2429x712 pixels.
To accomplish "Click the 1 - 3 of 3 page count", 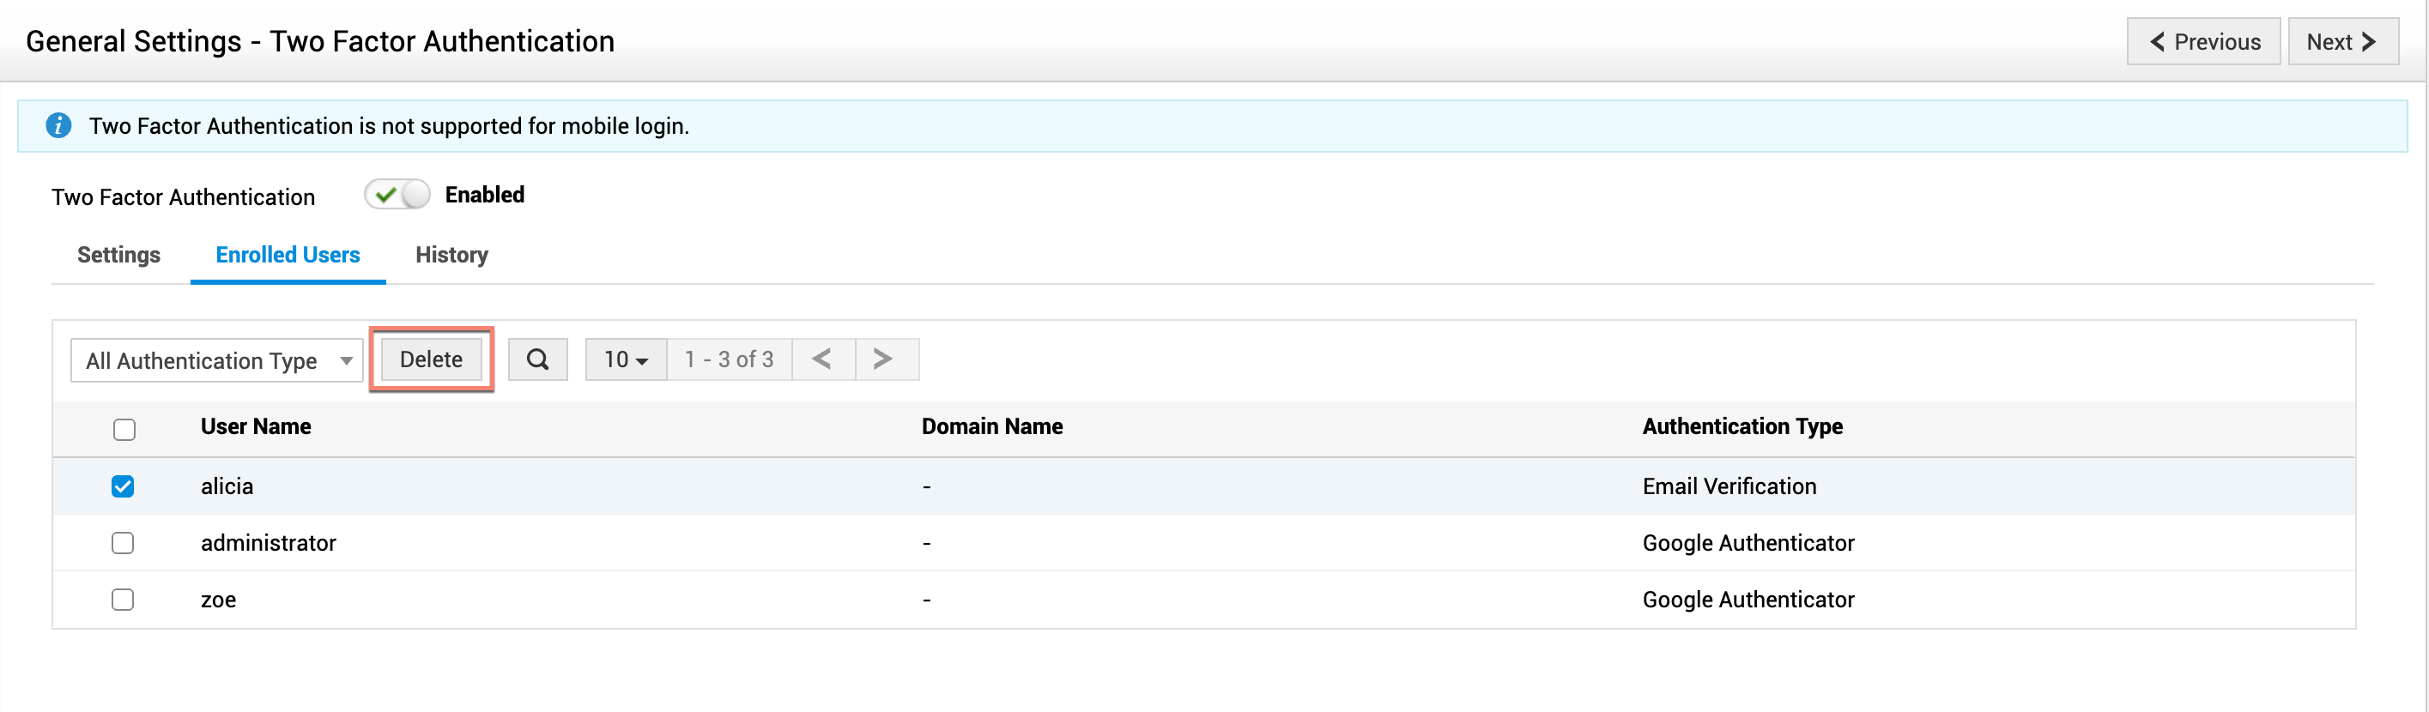I will [729, 359].
